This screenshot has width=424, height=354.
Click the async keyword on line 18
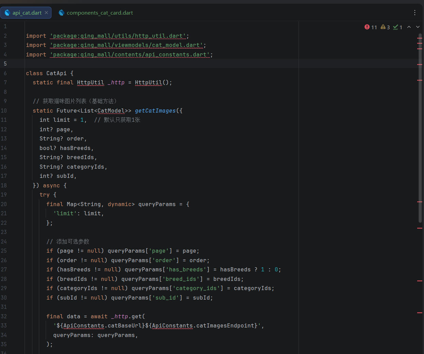click(x=51, y=185)
